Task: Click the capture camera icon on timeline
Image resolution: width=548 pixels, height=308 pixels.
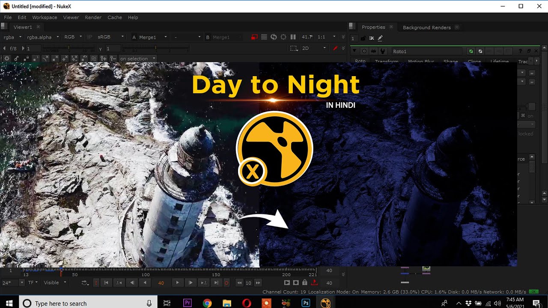Action: point(296,283)
